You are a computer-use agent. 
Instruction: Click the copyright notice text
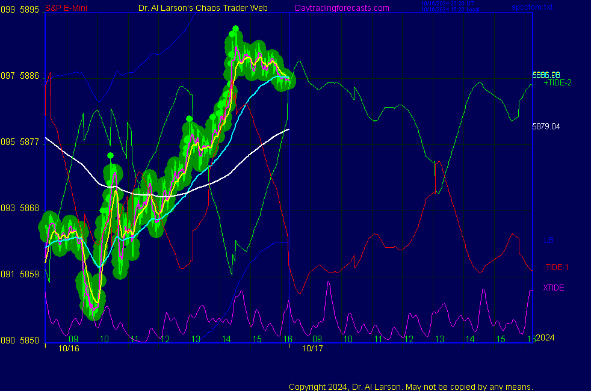(x=411, y=386)
